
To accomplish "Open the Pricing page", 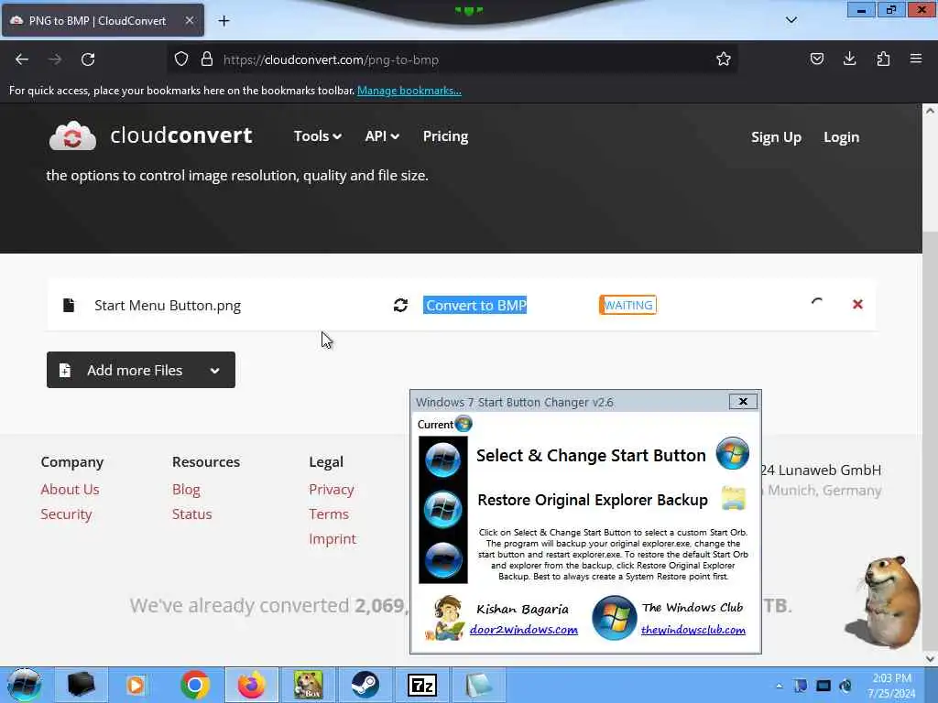I will (x=446, y=136).
